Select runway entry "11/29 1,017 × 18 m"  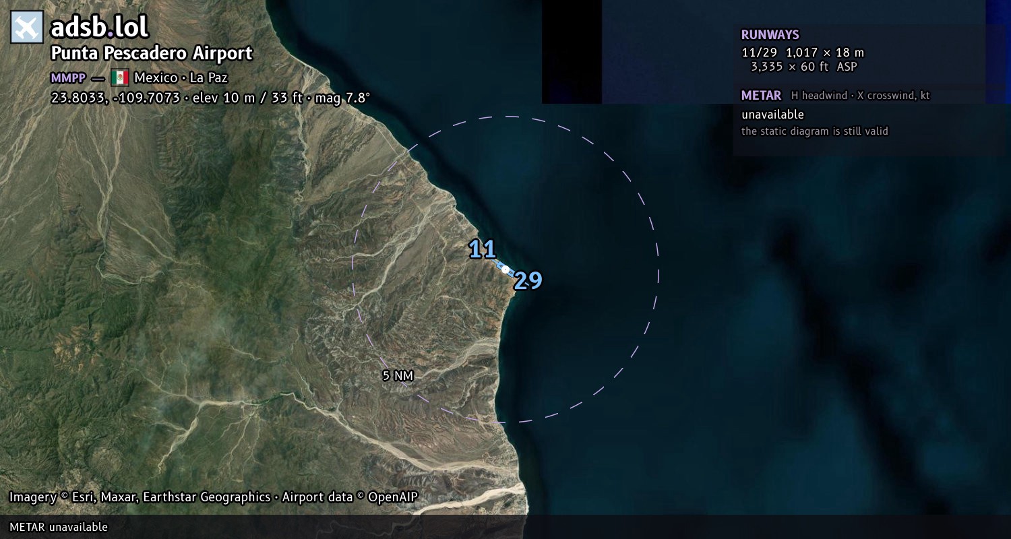(803, 53)
